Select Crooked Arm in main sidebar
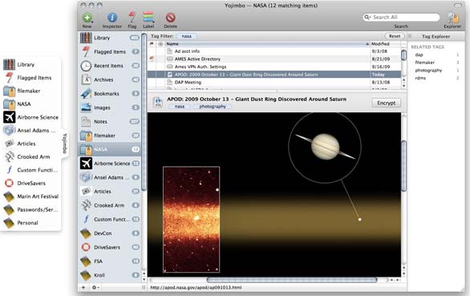The width and height of the screenshot is (470, 296). [x=110, y=205]
